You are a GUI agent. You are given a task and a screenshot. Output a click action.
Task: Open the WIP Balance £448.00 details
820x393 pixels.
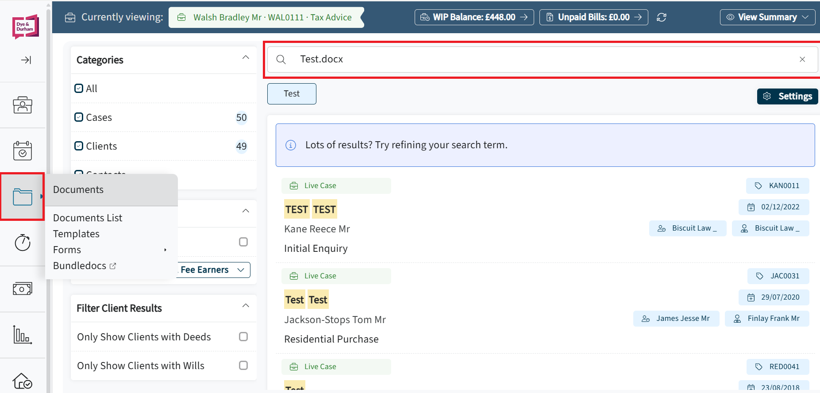pyautogui.click(x=474, y=17)
